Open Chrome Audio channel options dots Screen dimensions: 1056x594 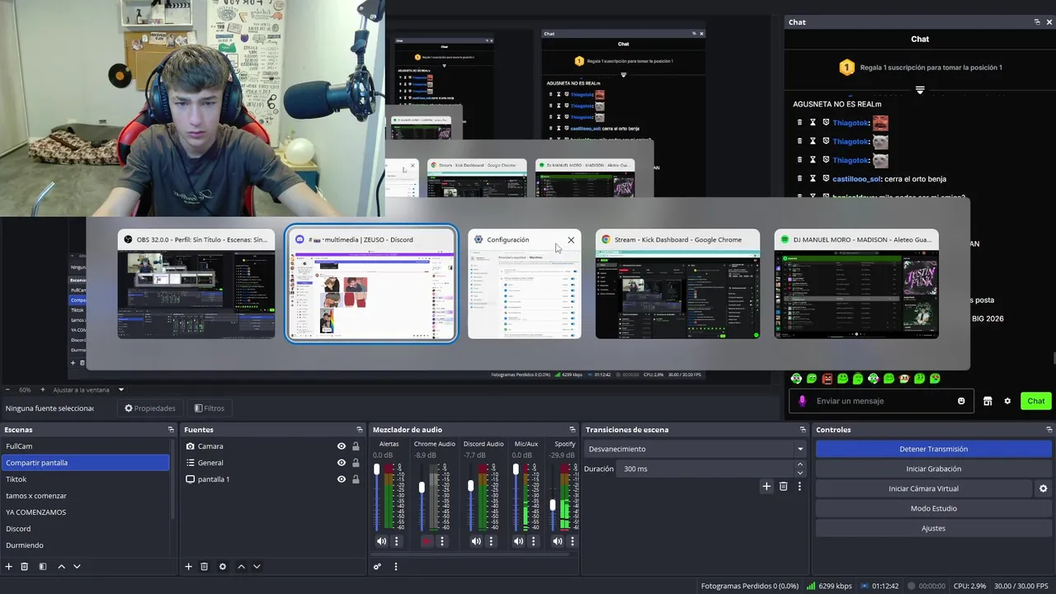(x=442, y=541)
